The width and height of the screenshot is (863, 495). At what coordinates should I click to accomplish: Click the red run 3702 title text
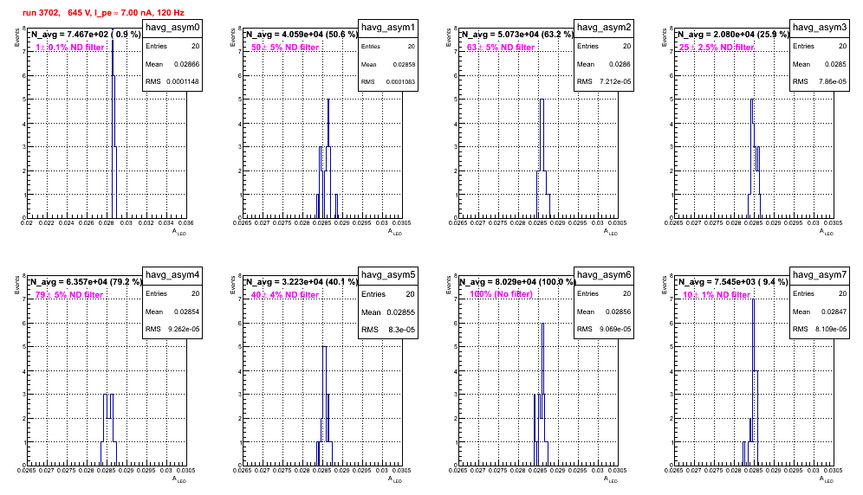103,12
